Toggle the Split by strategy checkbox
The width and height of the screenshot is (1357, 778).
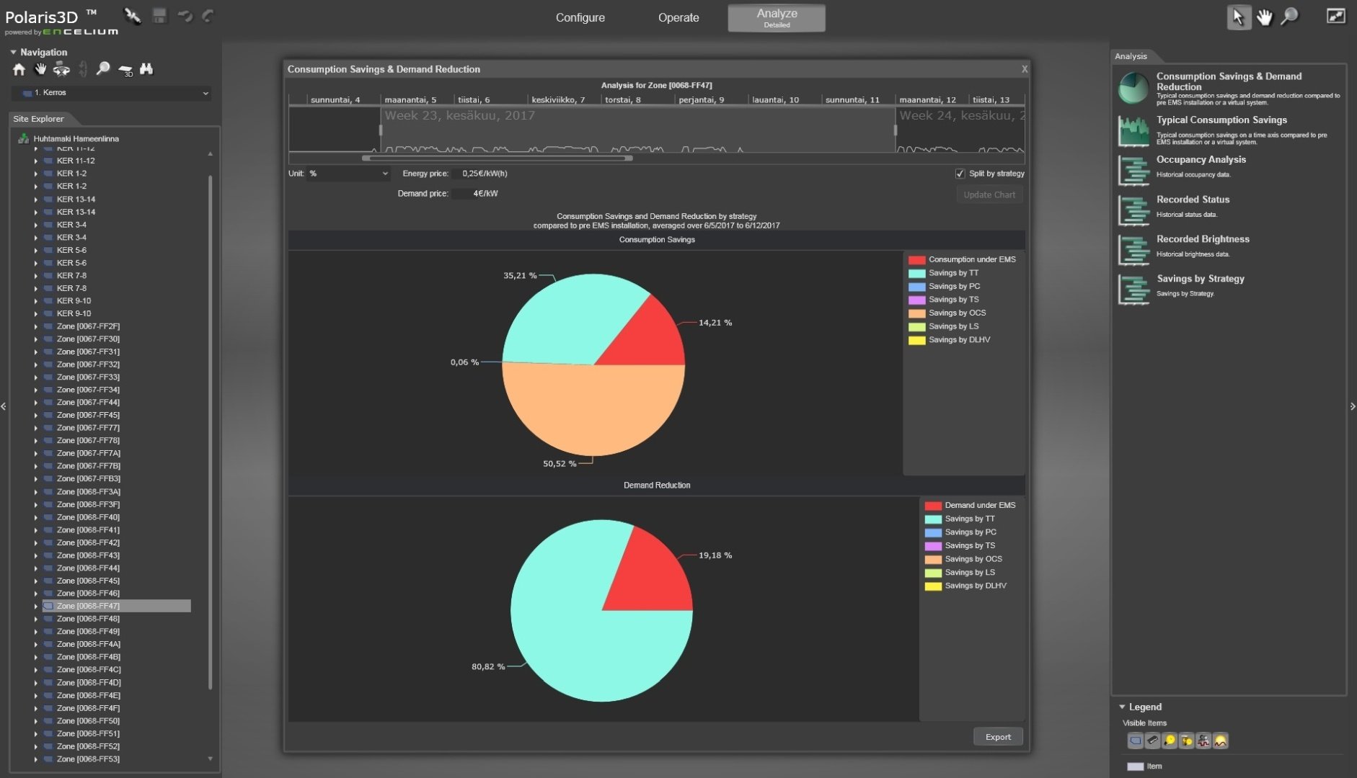click(960, 174)
